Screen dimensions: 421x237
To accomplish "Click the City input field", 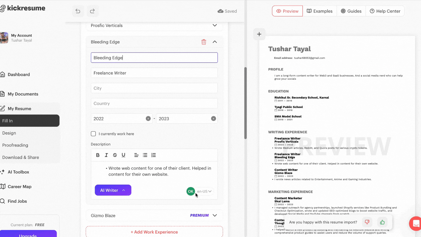I will [154, 88].
